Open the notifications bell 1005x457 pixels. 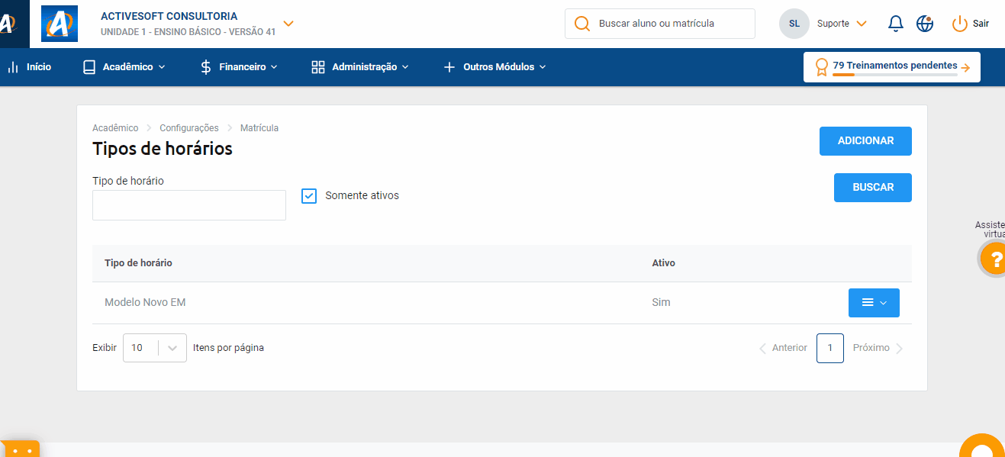pyautogui.click(x=896, y=24)
